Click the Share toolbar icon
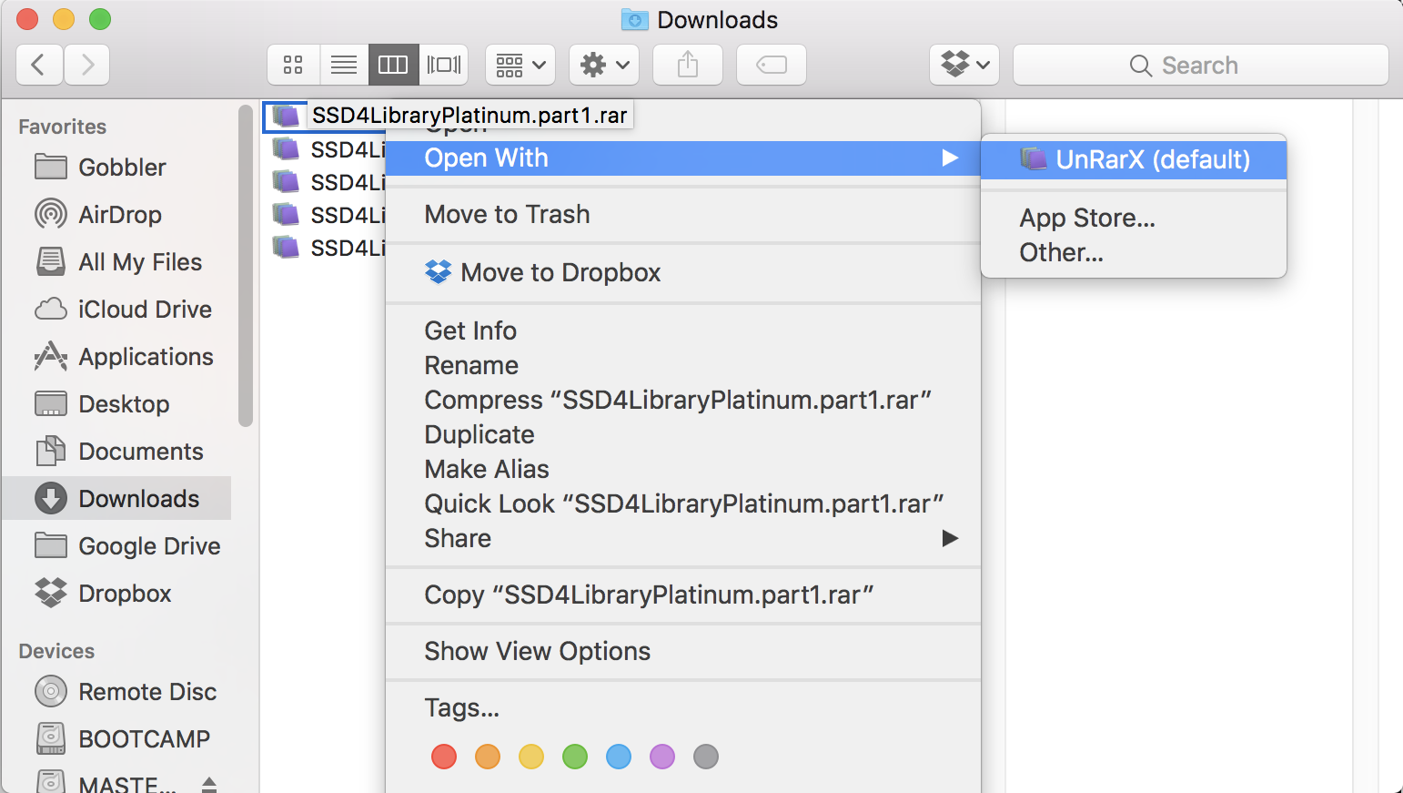 point(688,65)
